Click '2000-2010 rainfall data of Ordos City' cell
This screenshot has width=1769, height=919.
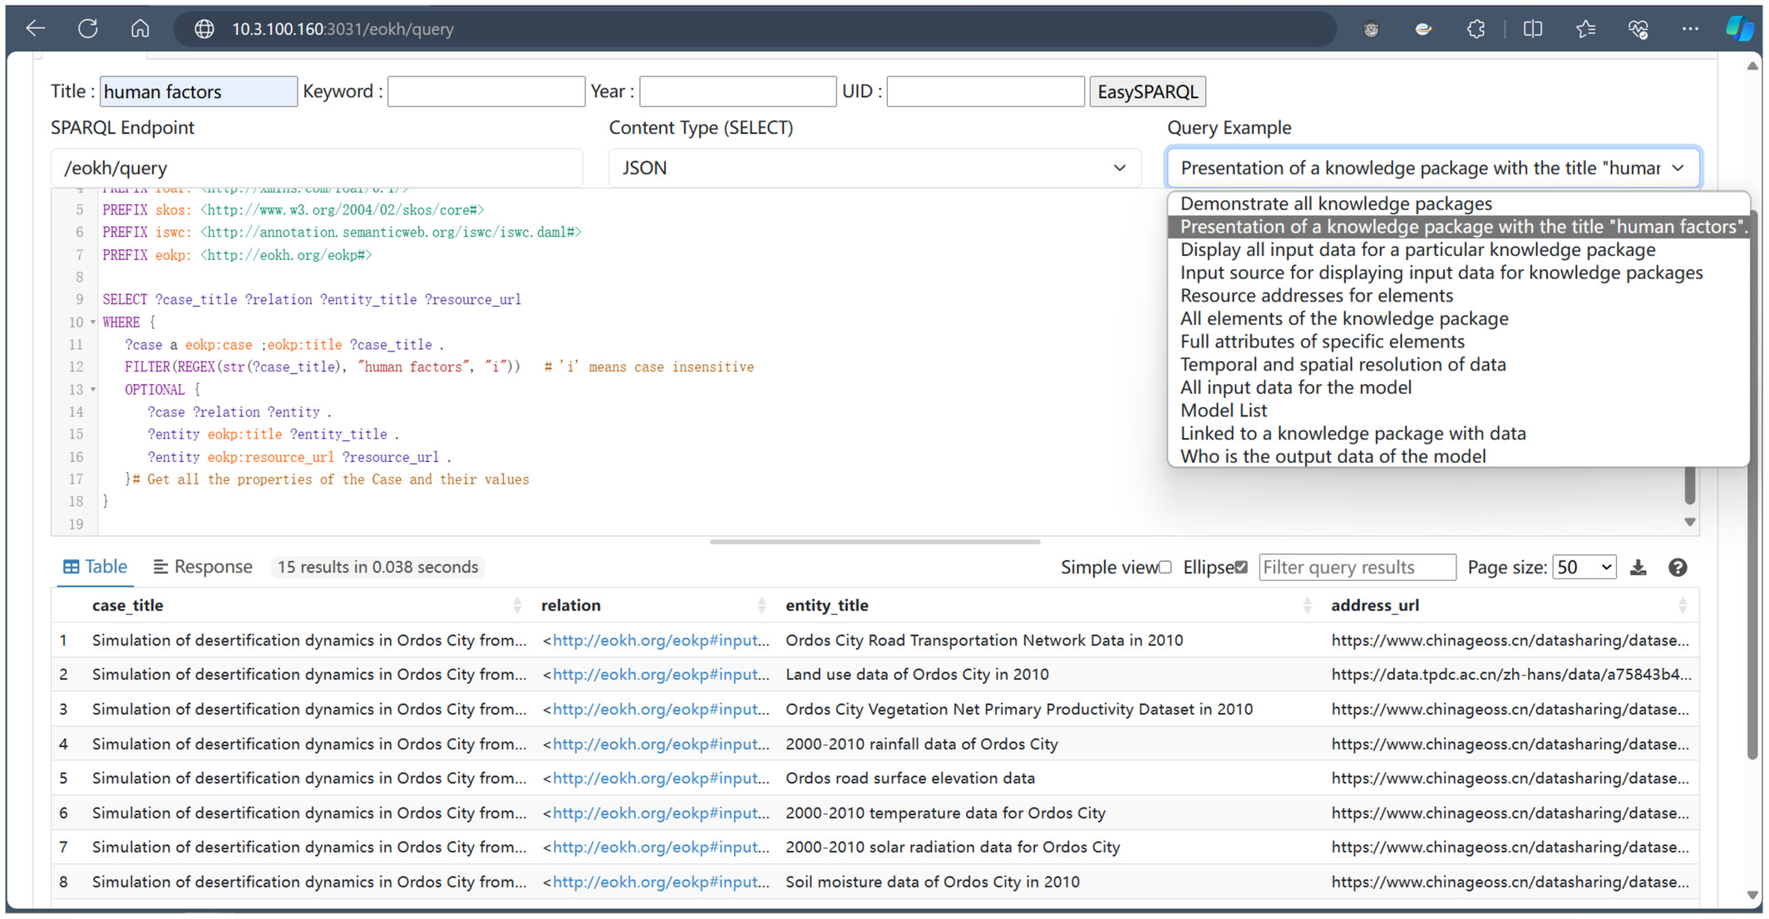point(922,745)
